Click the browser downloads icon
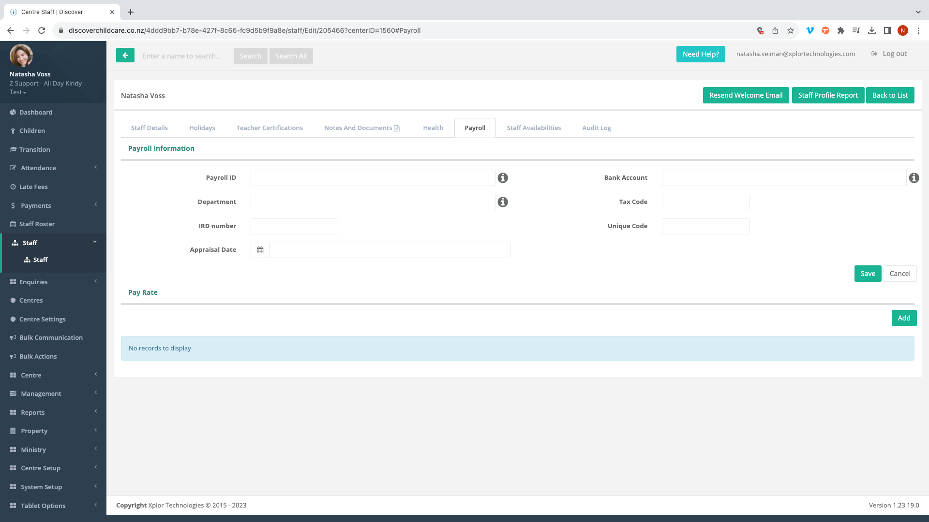 click(872, 30)
